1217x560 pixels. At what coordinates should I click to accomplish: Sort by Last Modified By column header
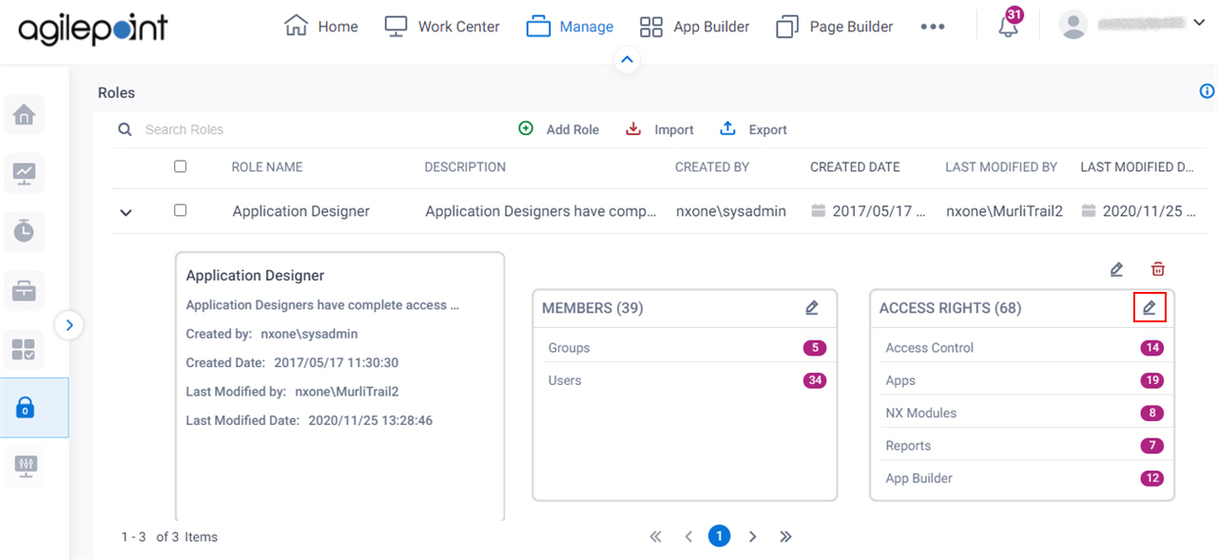coord(1001,166)
